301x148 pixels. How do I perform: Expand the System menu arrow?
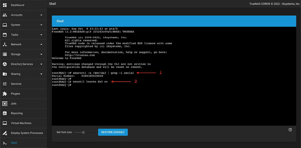coord(41,25)
